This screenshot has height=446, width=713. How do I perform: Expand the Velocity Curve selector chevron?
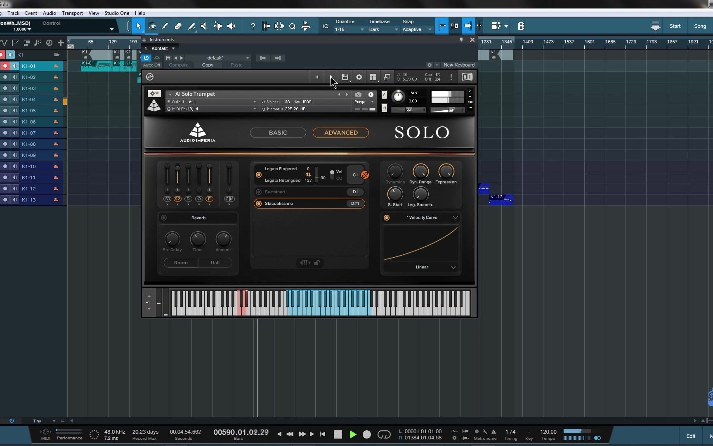tap(456, 218)
